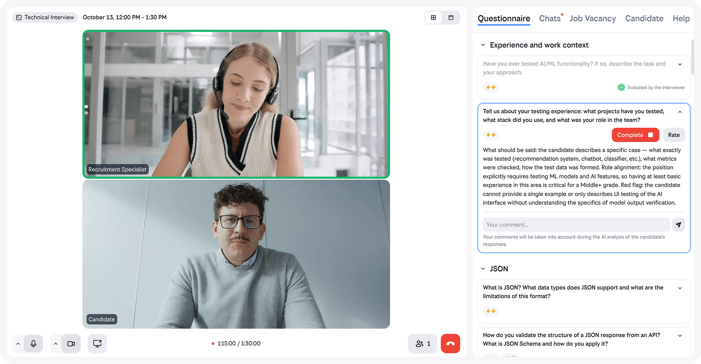End the call with red hang-up button
The width and height of the screenshot is (701, 364).
tap(450, 344)
